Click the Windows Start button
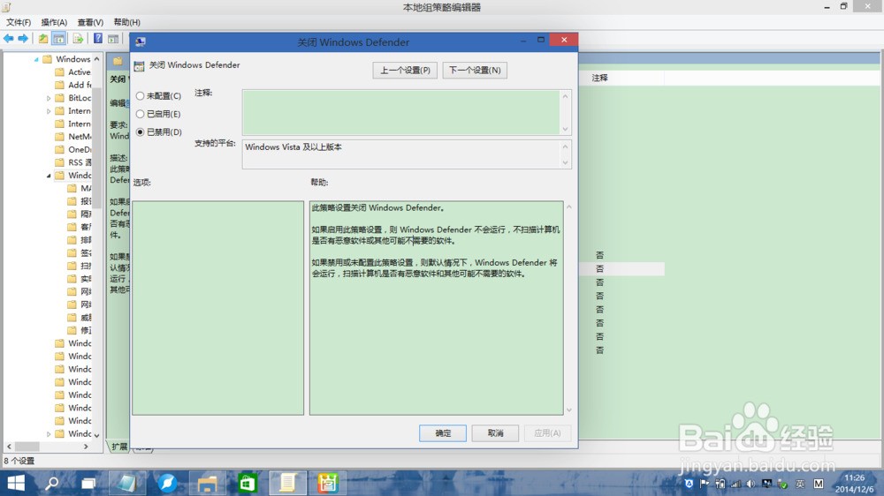The image size is (884, 496). tap(16, 483)
